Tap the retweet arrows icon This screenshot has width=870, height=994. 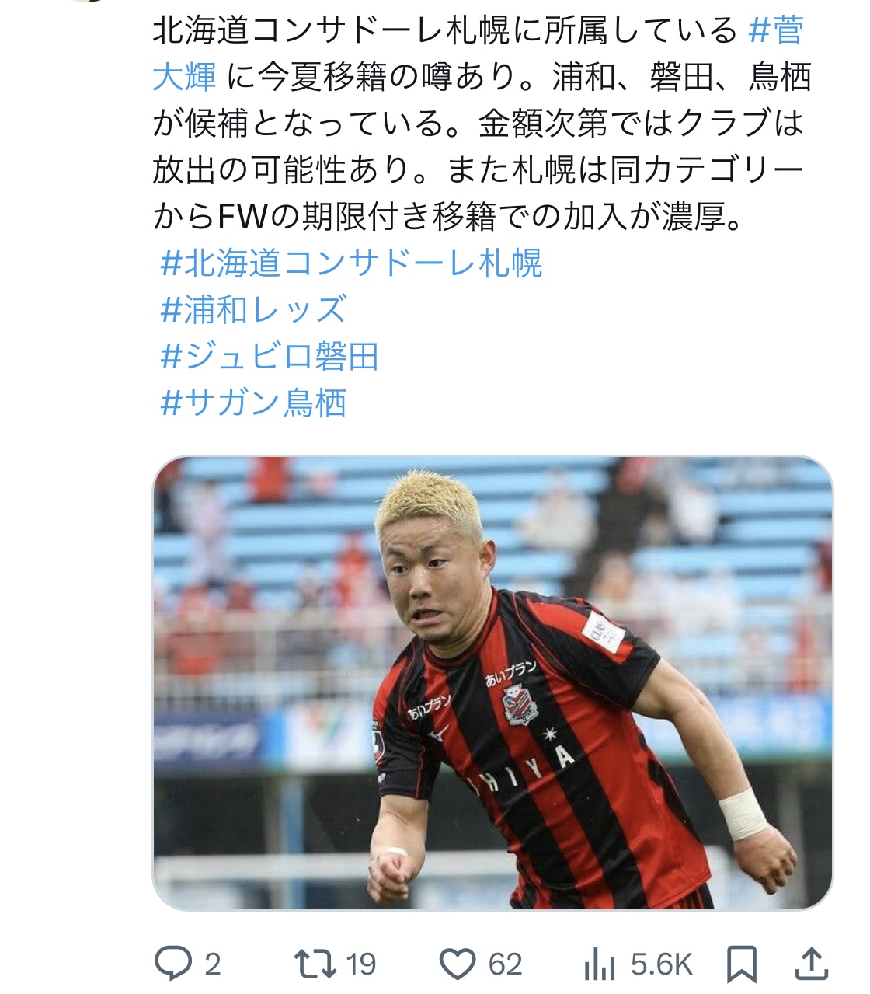click(315, 964)
